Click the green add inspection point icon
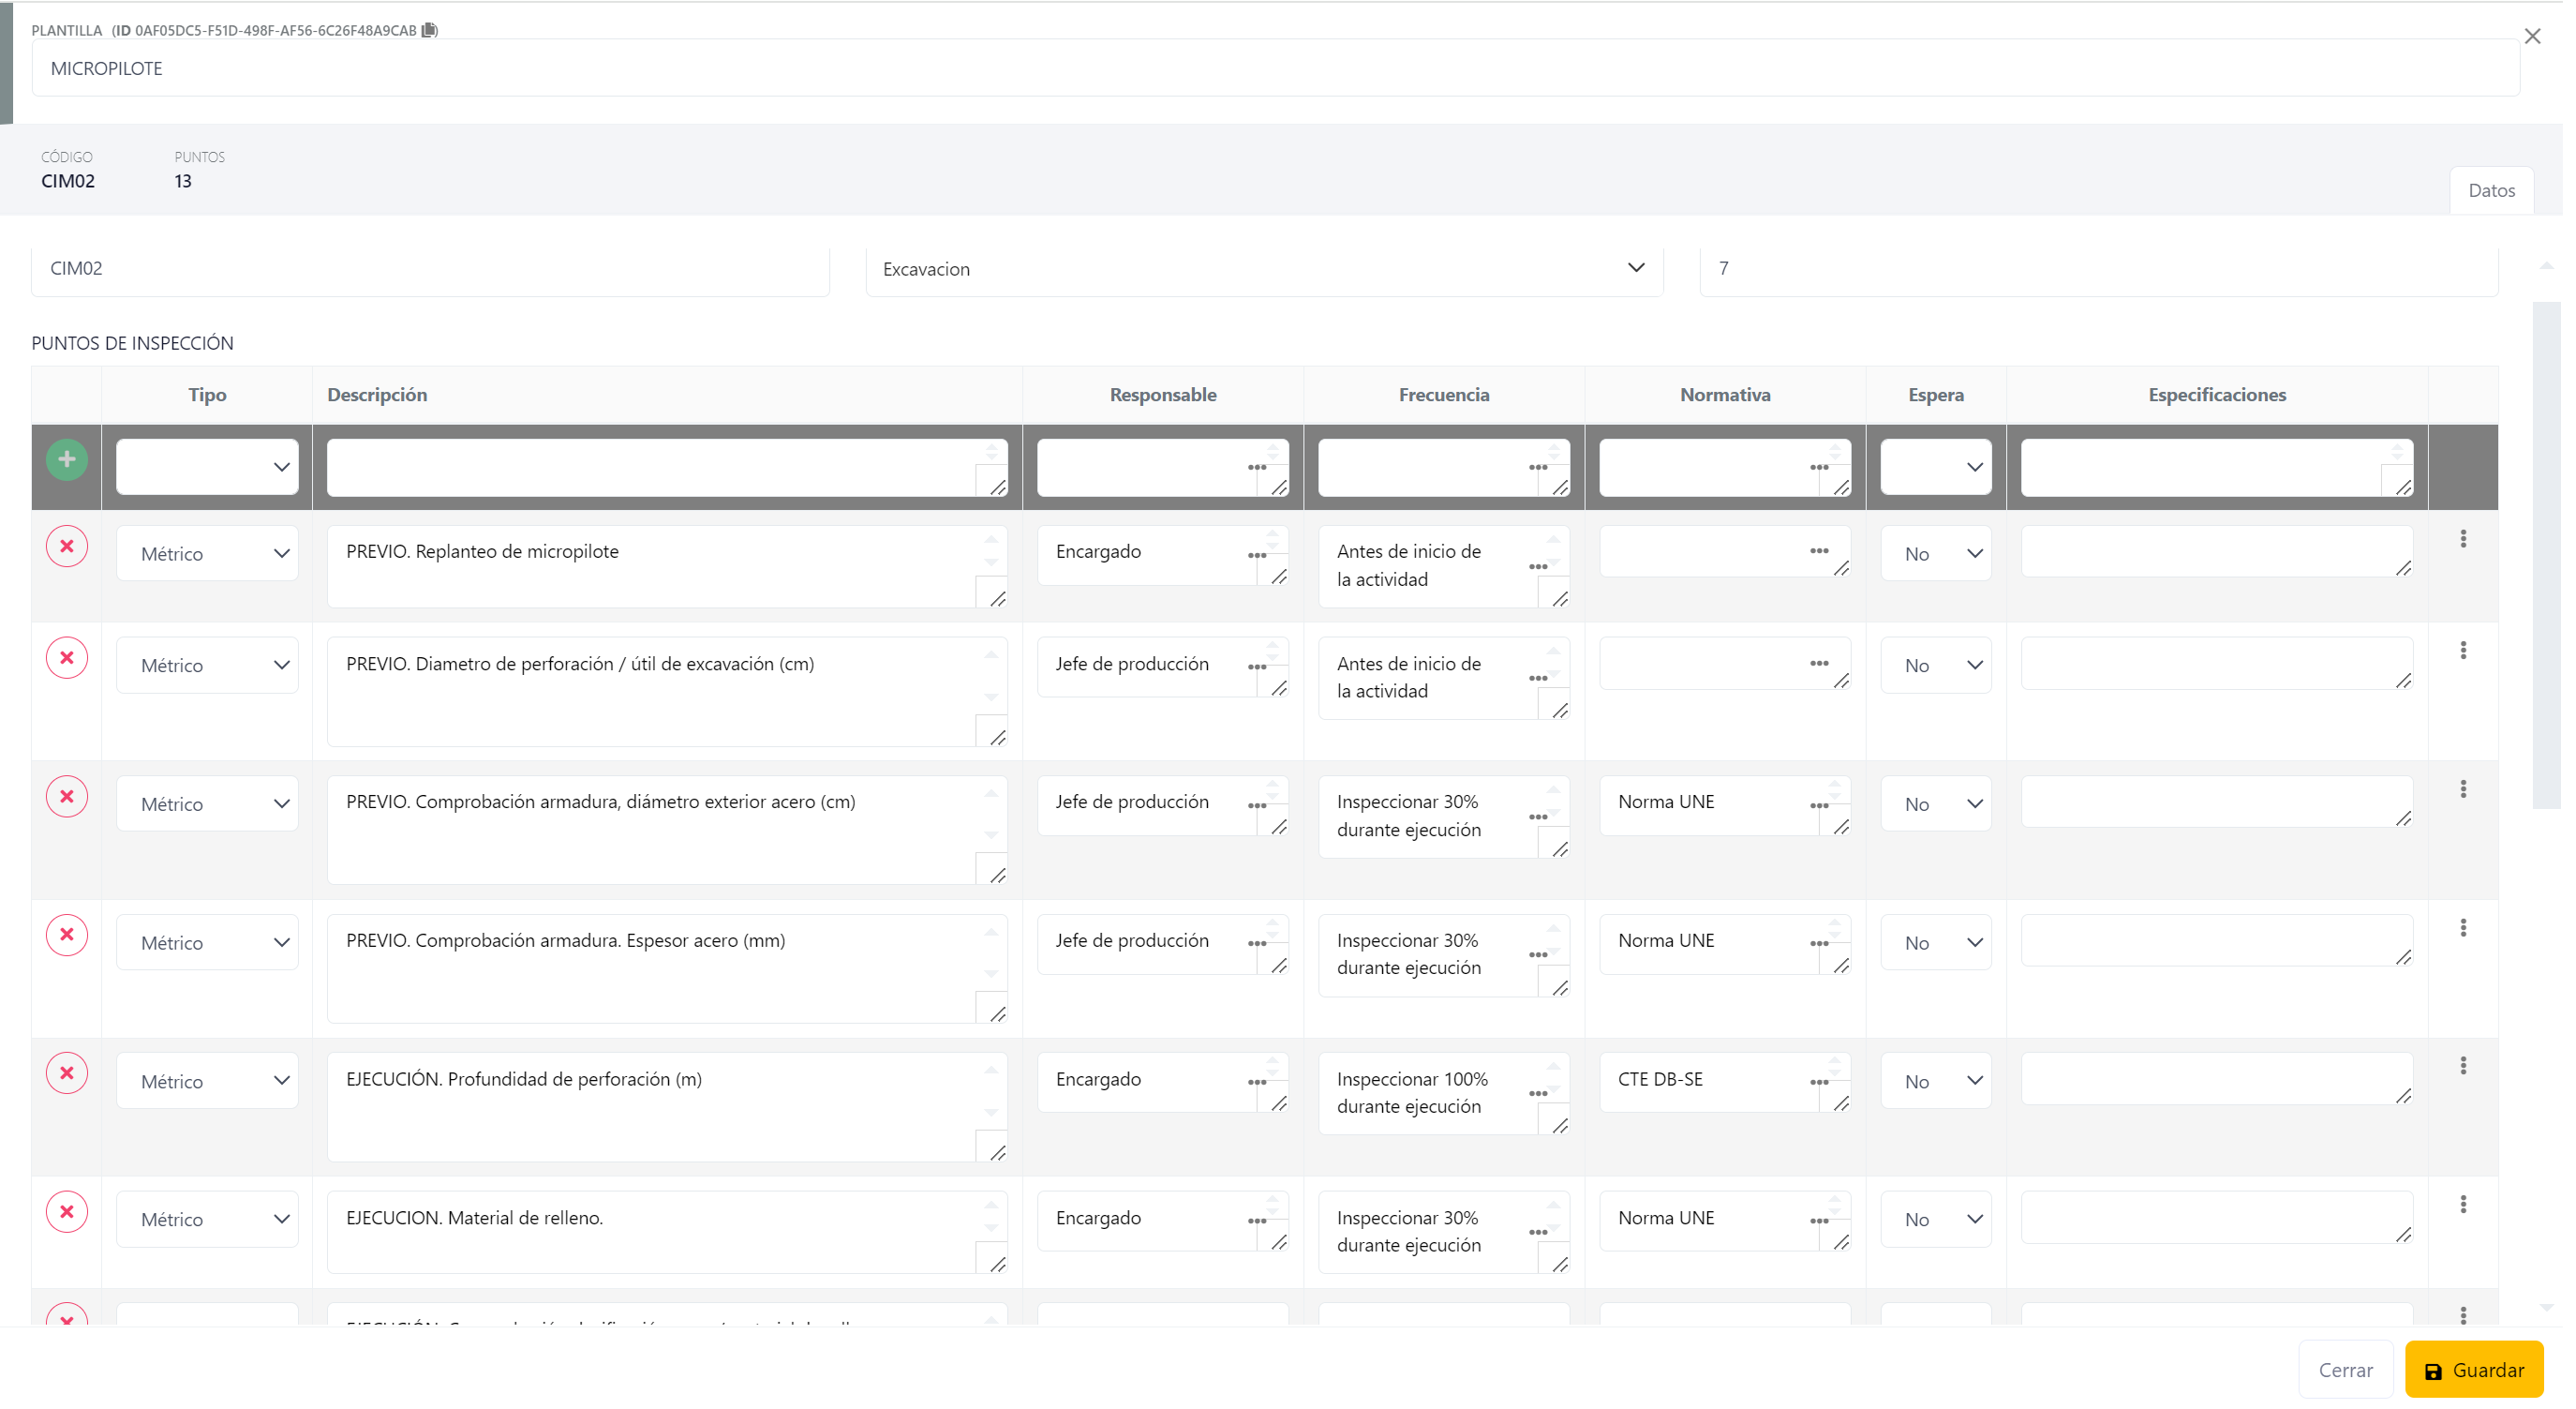The image size is (2576, 1409). (x=67, y=461)
